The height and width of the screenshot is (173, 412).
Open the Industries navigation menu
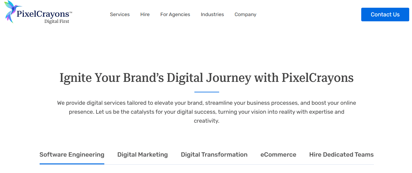pos(212,15)
